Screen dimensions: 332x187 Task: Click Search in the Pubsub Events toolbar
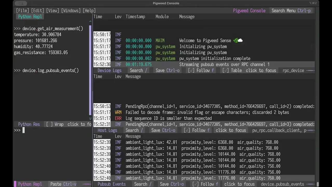(x=143, y=184)
